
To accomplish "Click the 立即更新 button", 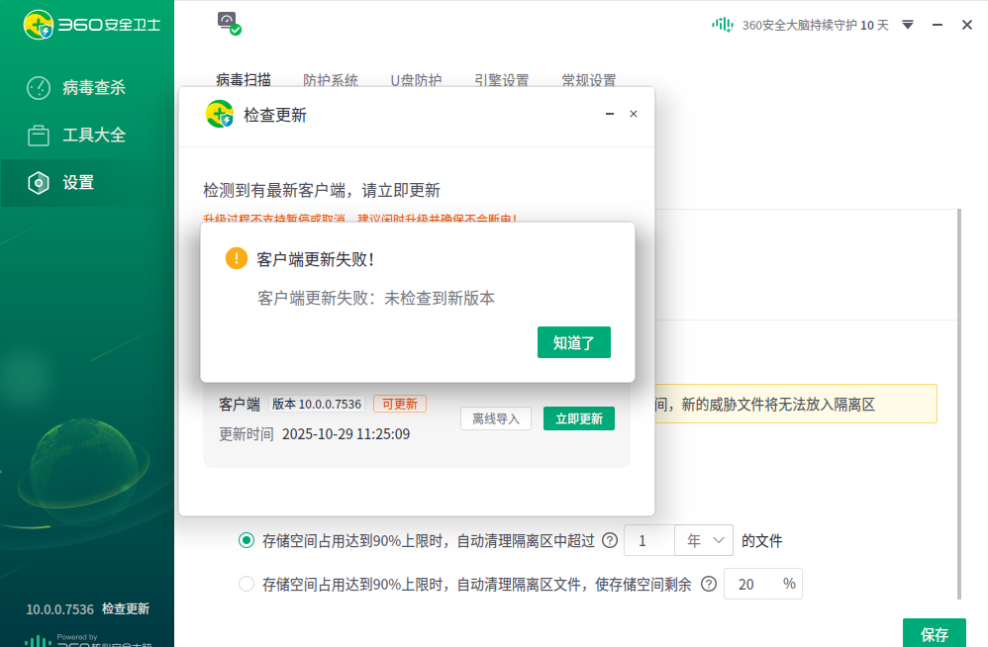I will (579, 418).
